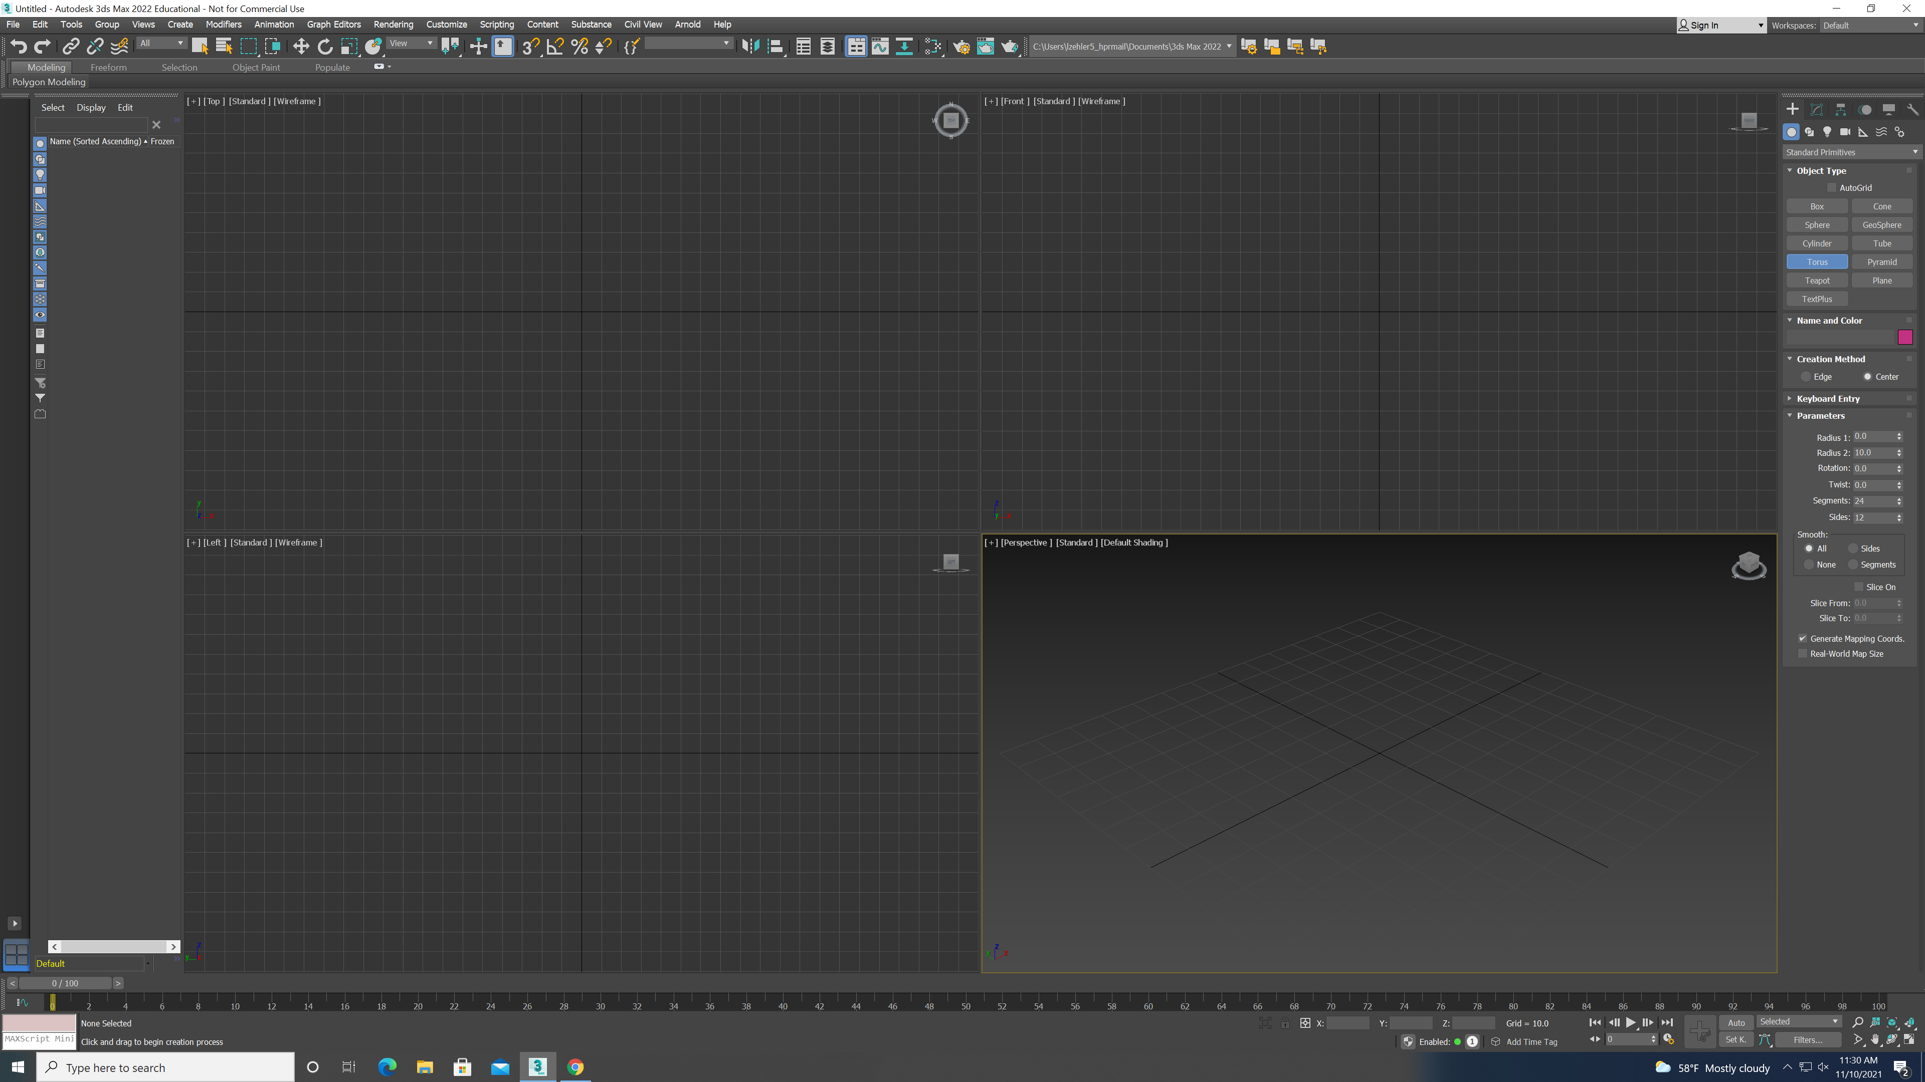
Task: Choose Smooth Sides radio button
Action: [1852, 549]
